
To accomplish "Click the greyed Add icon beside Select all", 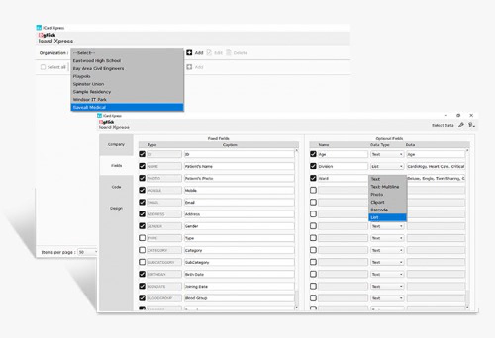I will pos(190,67).
